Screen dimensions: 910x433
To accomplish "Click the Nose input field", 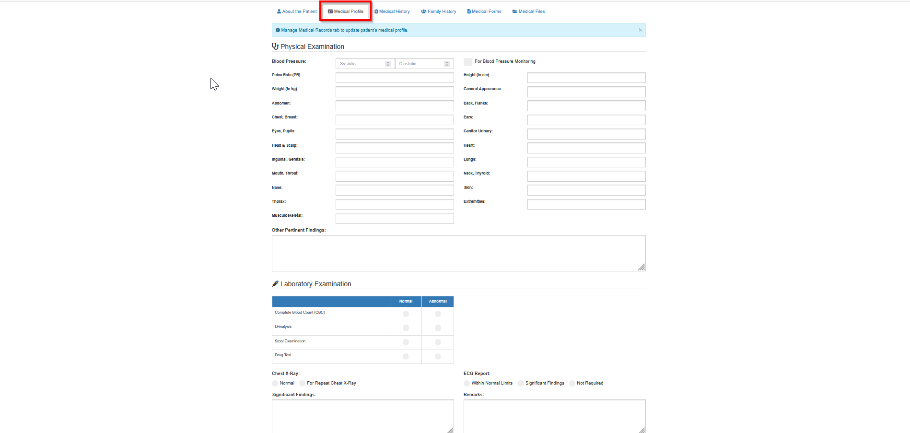I will tap(395, 190).
